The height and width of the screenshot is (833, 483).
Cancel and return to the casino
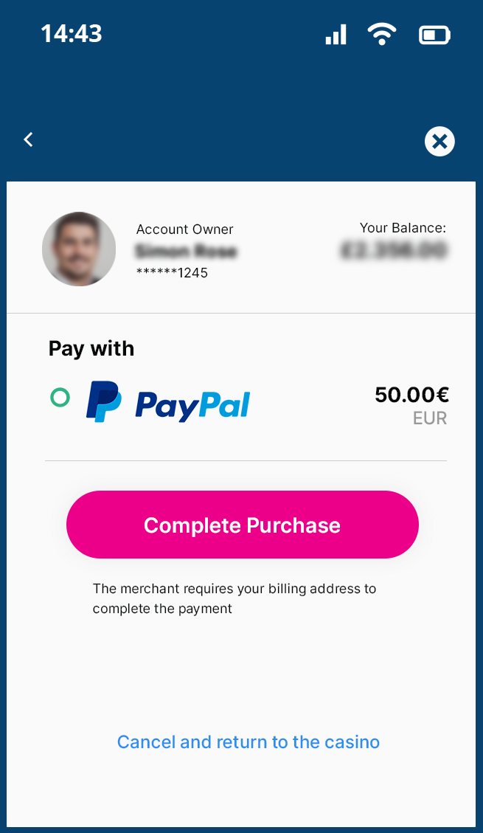pyautogui.click(x=249, y=742)
